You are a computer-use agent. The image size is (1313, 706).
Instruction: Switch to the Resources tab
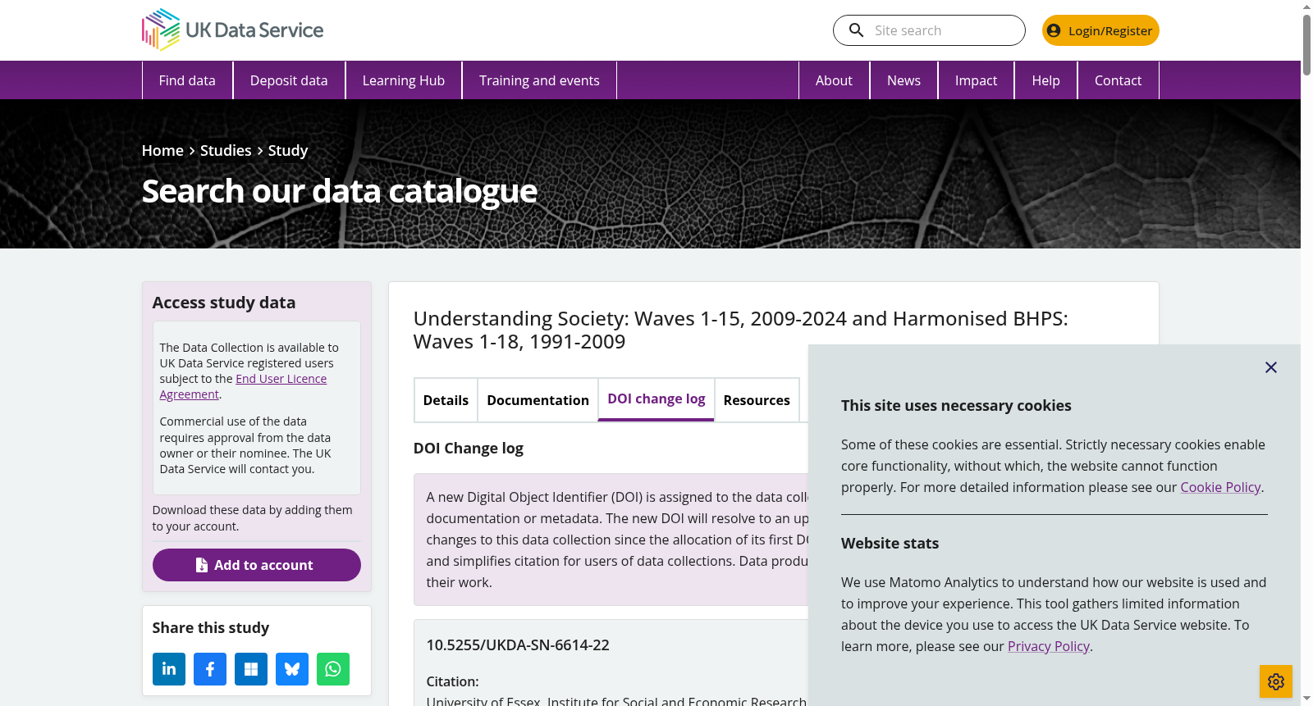pos(757,400)
